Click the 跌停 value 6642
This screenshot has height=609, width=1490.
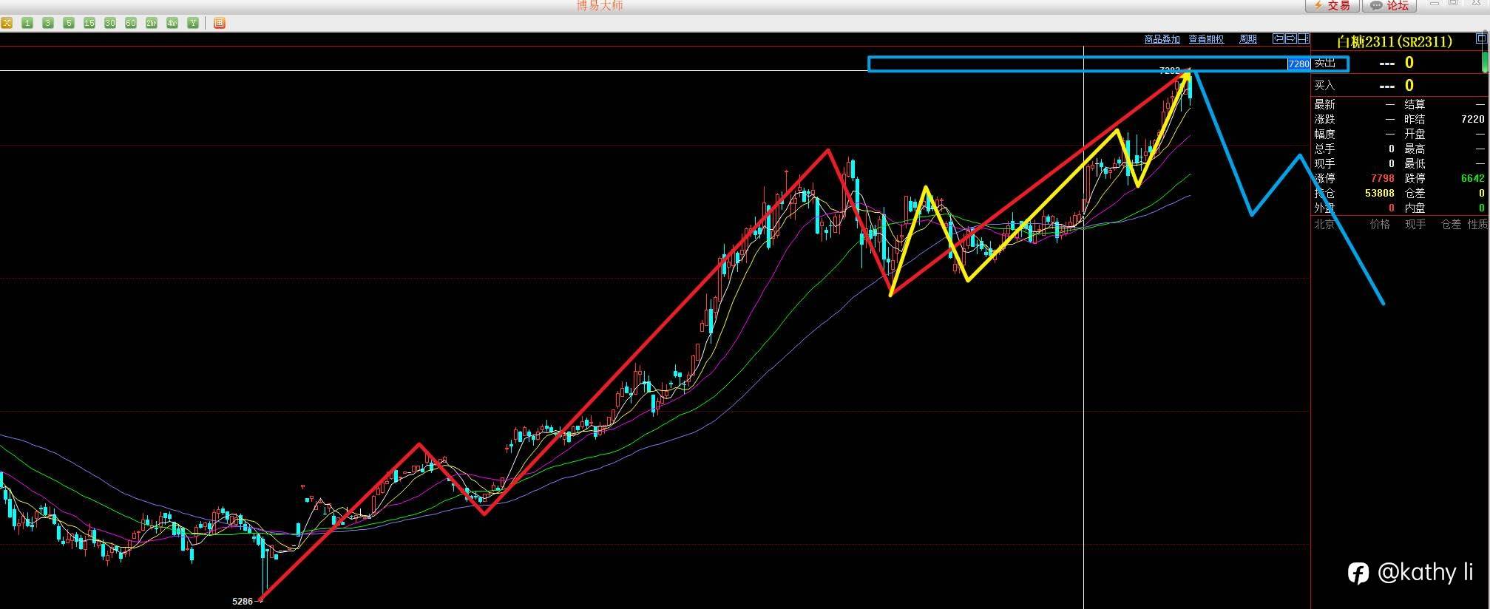coord(1472,178)
